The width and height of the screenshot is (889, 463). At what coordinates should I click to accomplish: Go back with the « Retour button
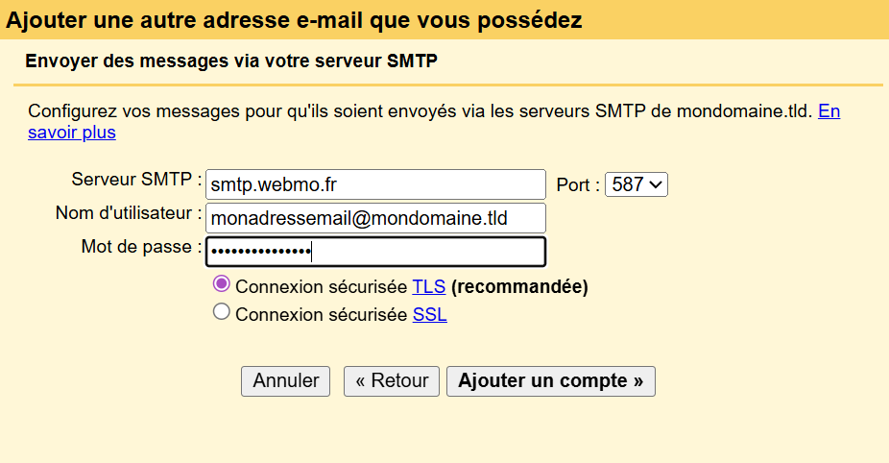point(392,380)
